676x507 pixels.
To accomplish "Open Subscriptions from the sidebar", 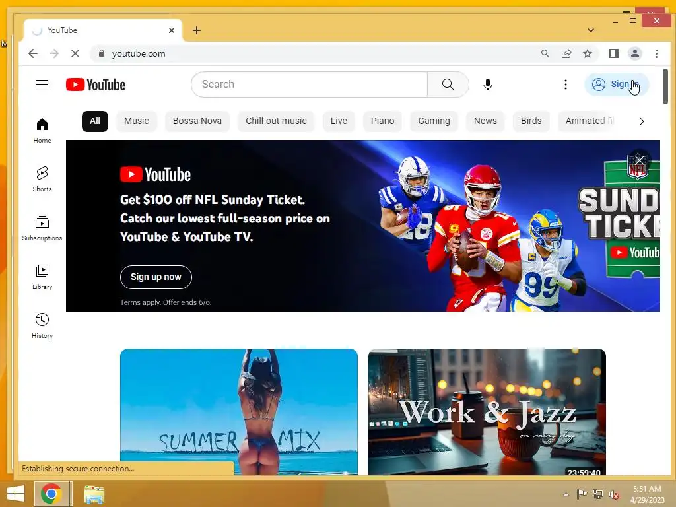I will coord(42,228).
